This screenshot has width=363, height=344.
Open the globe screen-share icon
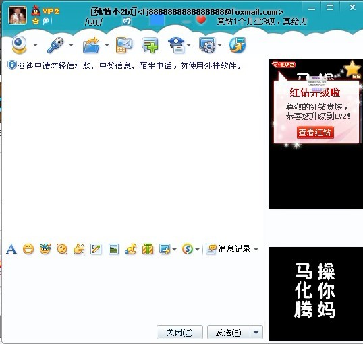(x=238, y=45)
